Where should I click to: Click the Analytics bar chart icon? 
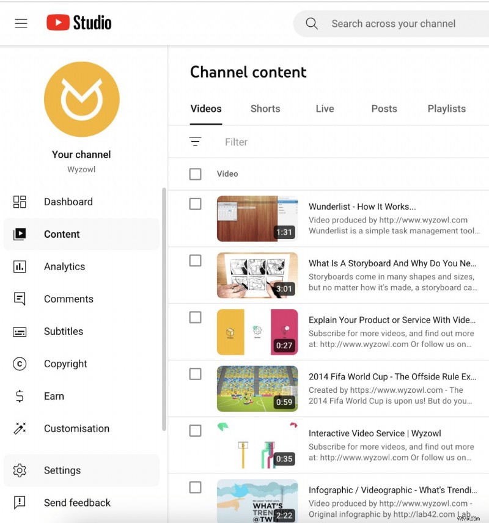[20, 266]
